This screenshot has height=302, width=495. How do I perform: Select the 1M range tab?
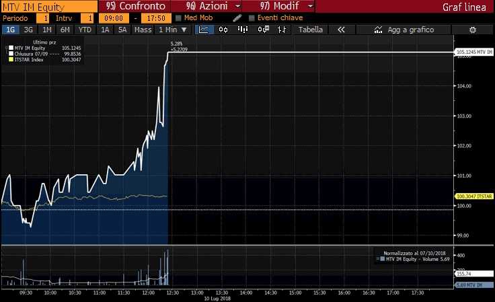click(x=46, y=30)
